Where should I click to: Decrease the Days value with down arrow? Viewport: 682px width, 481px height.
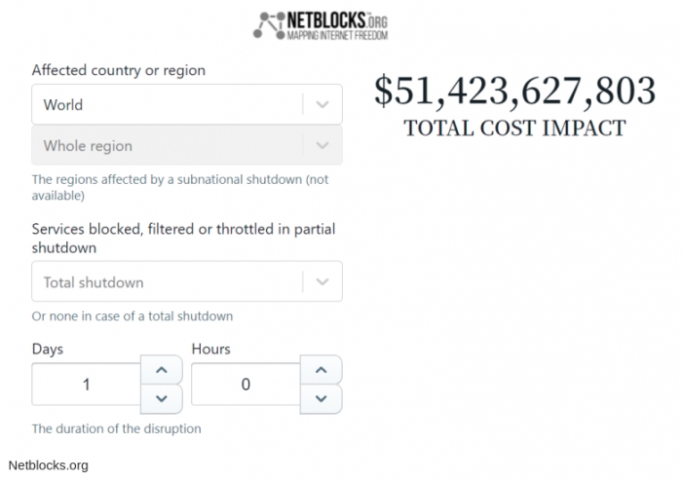(162, 398)
